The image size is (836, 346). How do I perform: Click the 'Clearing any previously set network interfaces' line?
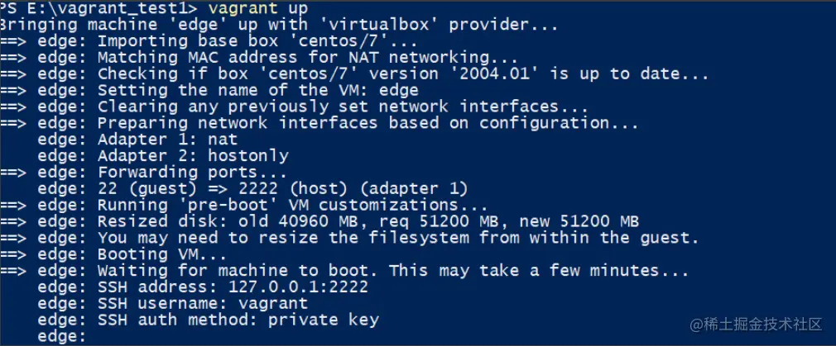343,107
